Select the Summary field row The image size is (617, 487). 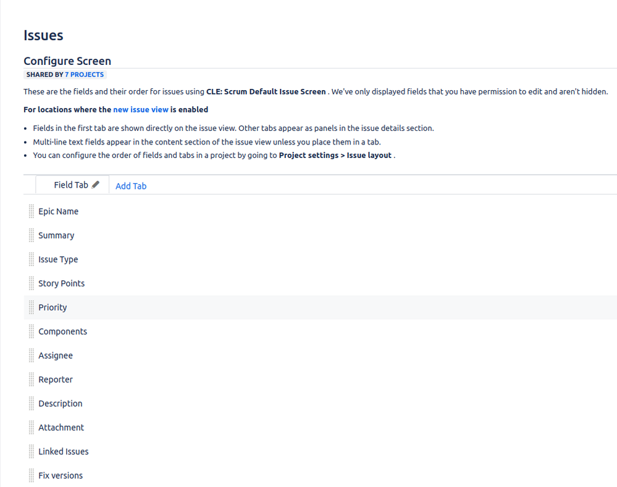pyautogui.click(x=56, y=235)
